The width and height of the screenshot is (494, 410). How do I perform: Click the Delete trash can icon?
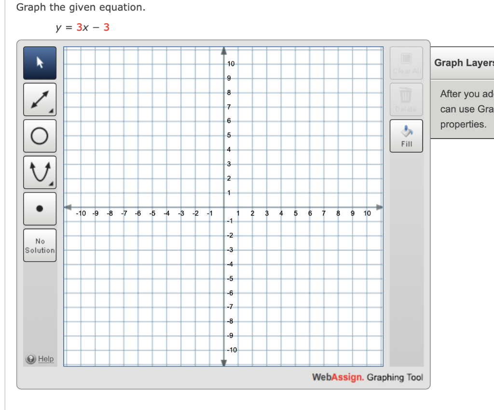[406, 95]
